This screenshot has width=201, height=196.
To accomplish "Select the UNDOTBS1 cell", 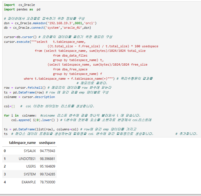I will point(27,159).
